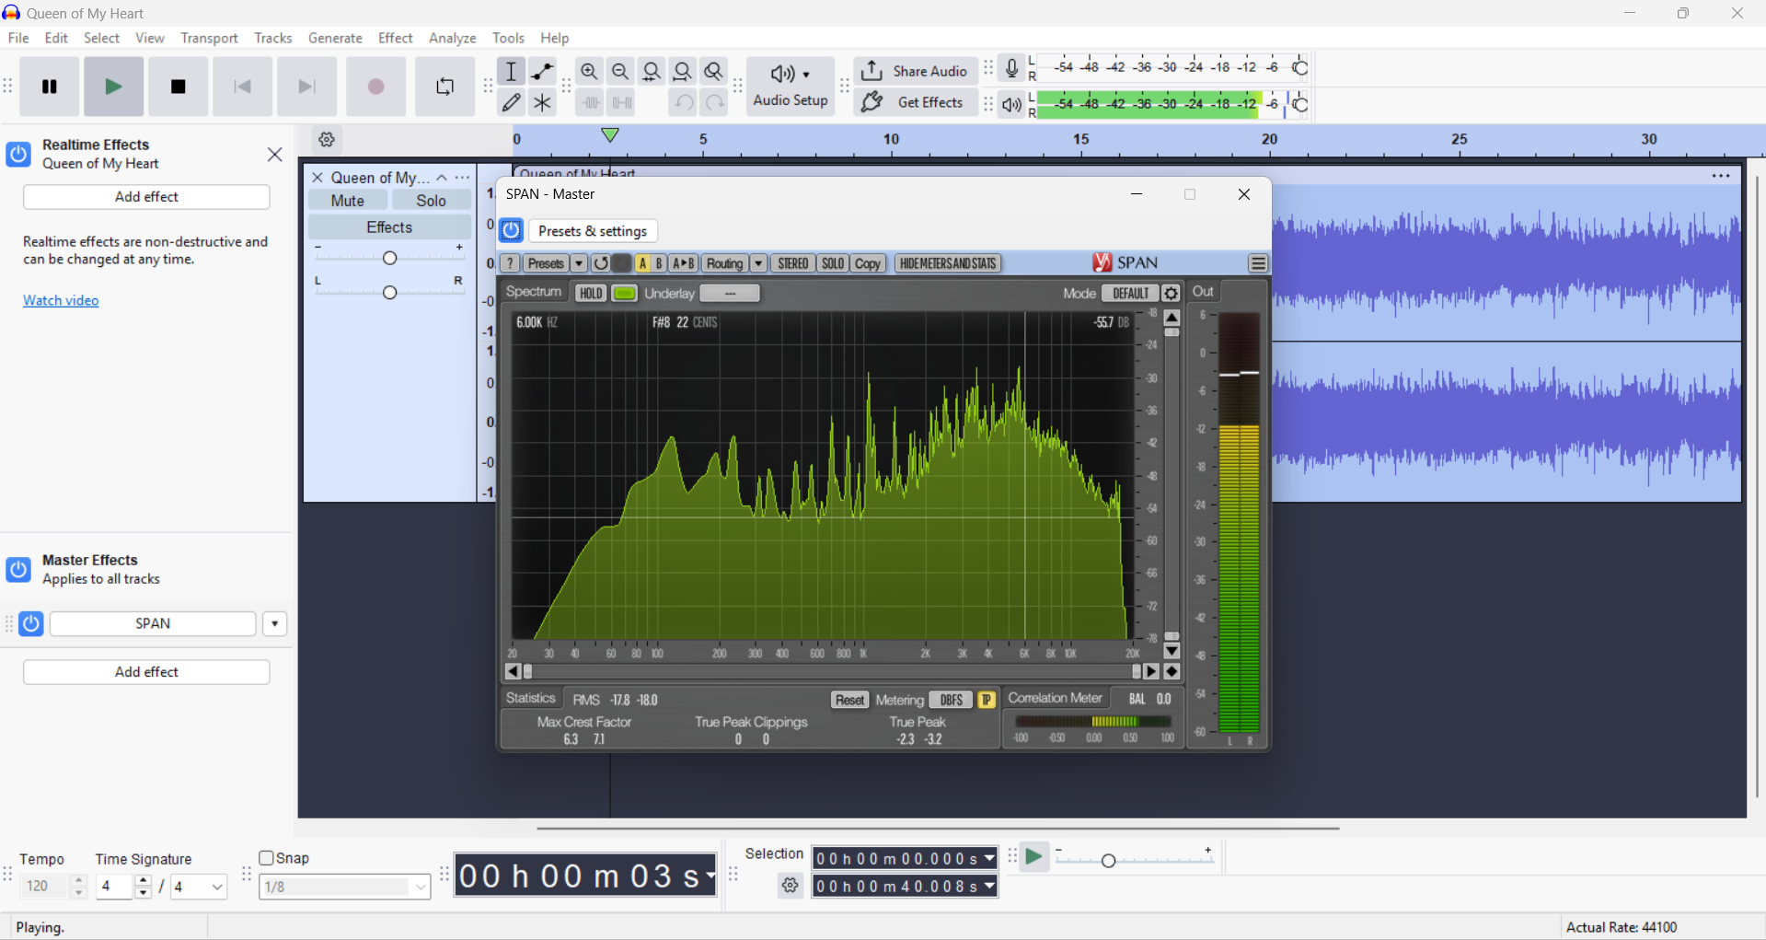Click the record meter microphone icon
Viewport: 1766px width, 940px height.
(1012, 68)
